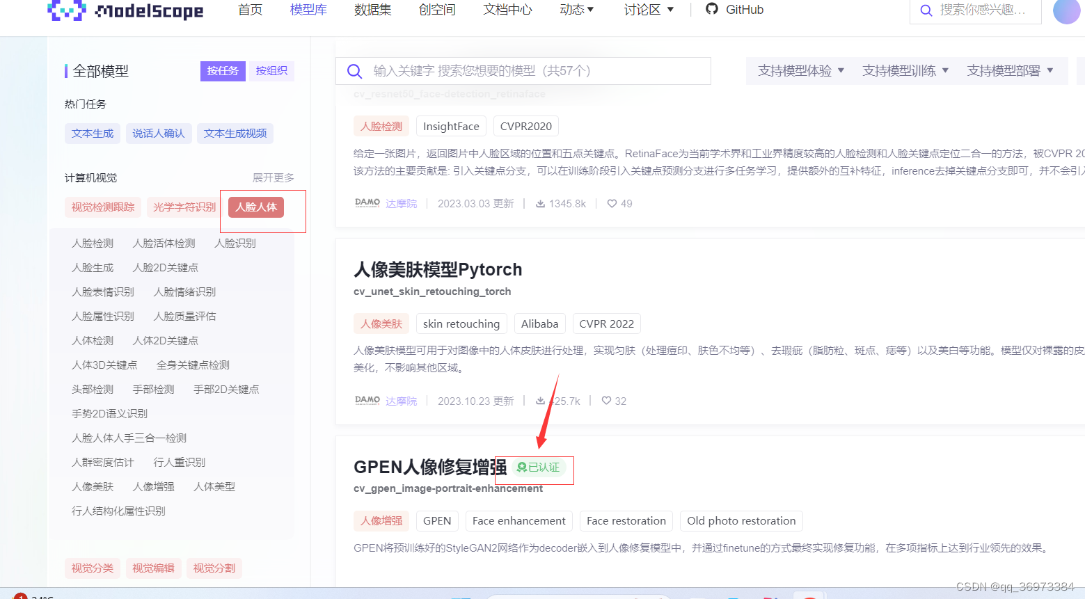Filter by 人脸生成 subtask
Viewport: 1085px width, 599px height.
coord(93,268)
